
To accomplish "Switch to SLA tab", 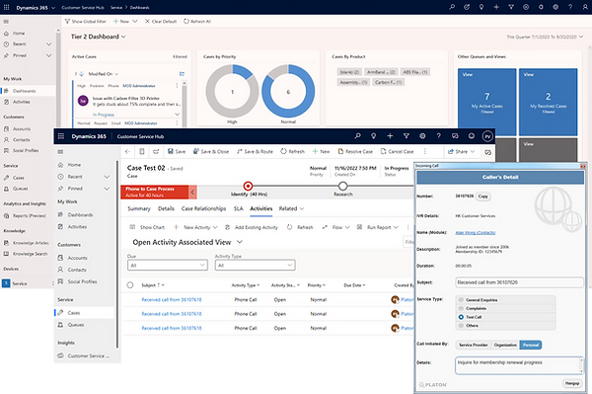I will pos(238,208).
